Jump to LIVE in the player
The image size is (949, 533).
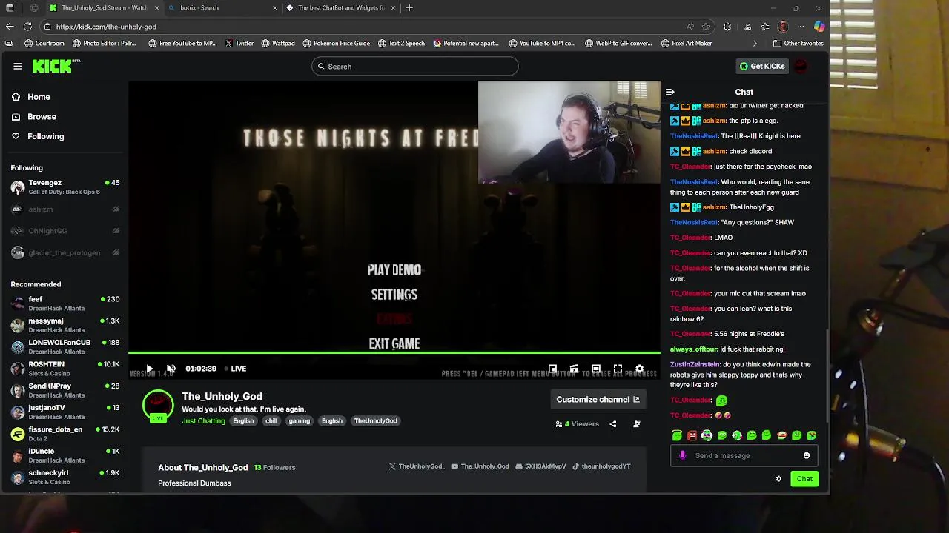click(x=236, y=369)
